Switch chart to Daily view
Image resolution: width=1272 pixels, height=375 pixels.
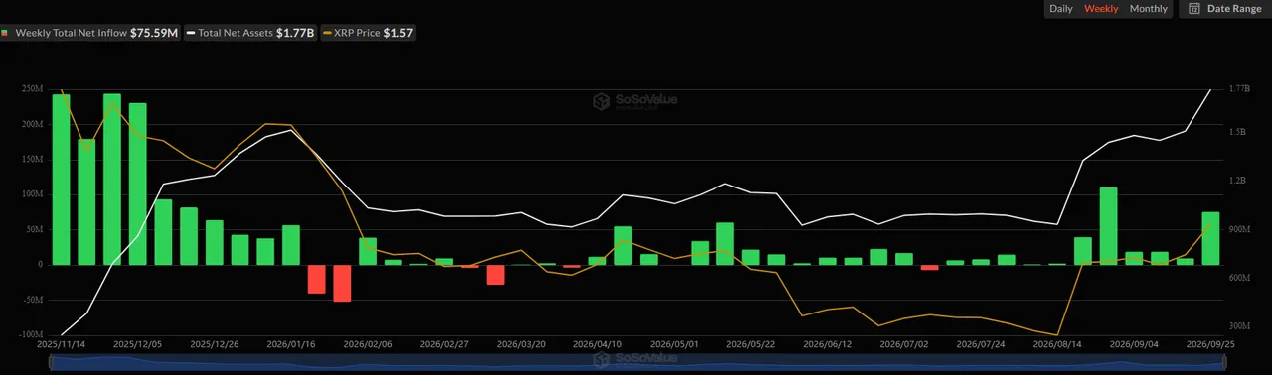tap(1061, 9)
